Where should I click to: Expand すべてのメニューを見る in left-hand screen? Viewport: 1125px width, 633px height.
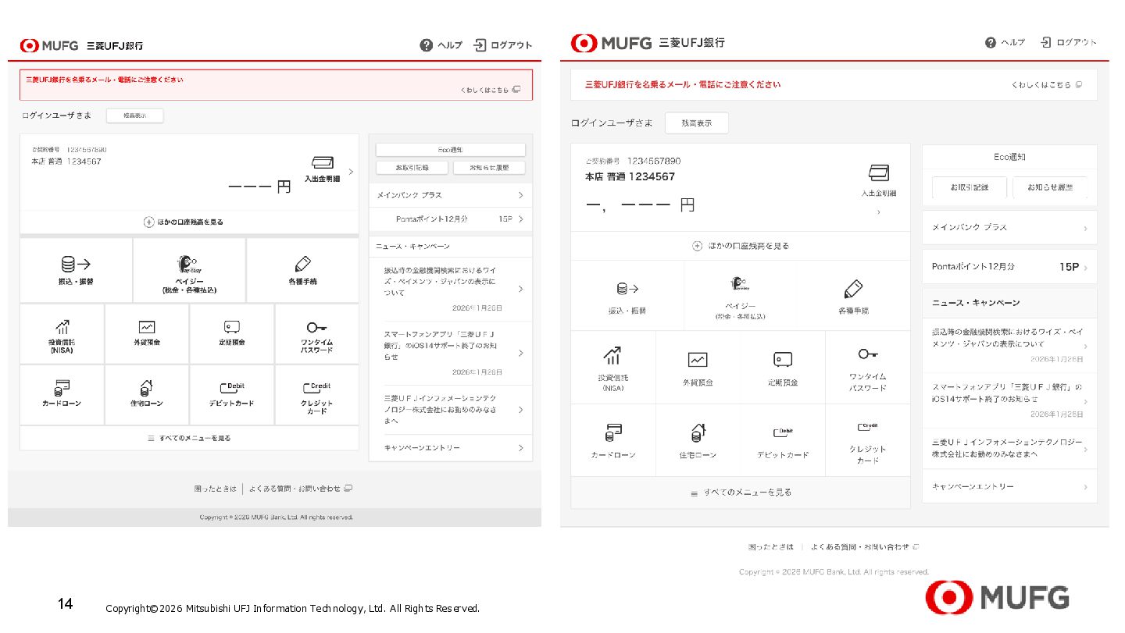point(189,438)
